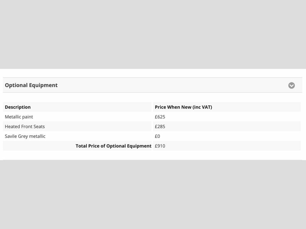The height and width of the screenshot is (229, 306).
Task: Click the Heated Front Seats entry
Action: [25, 126]
